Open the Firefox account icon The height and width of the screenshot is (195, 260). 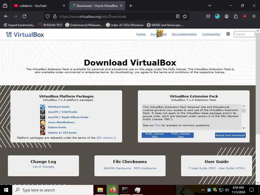pyautogui.click(x=226, y=16)
